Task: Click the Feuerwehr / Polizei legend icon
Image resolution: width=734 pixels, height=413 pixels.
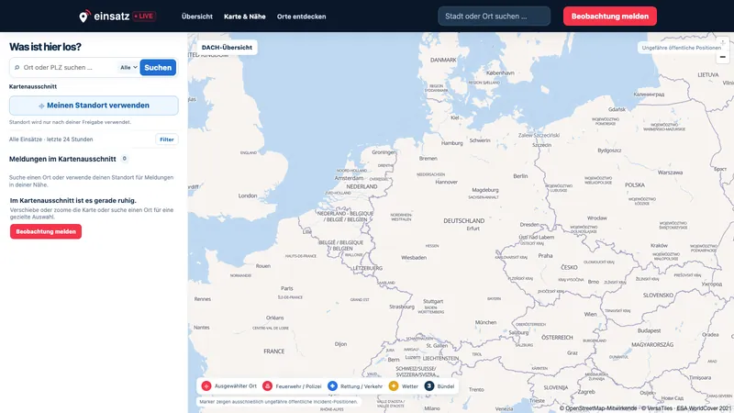Action: pos(267,386)
